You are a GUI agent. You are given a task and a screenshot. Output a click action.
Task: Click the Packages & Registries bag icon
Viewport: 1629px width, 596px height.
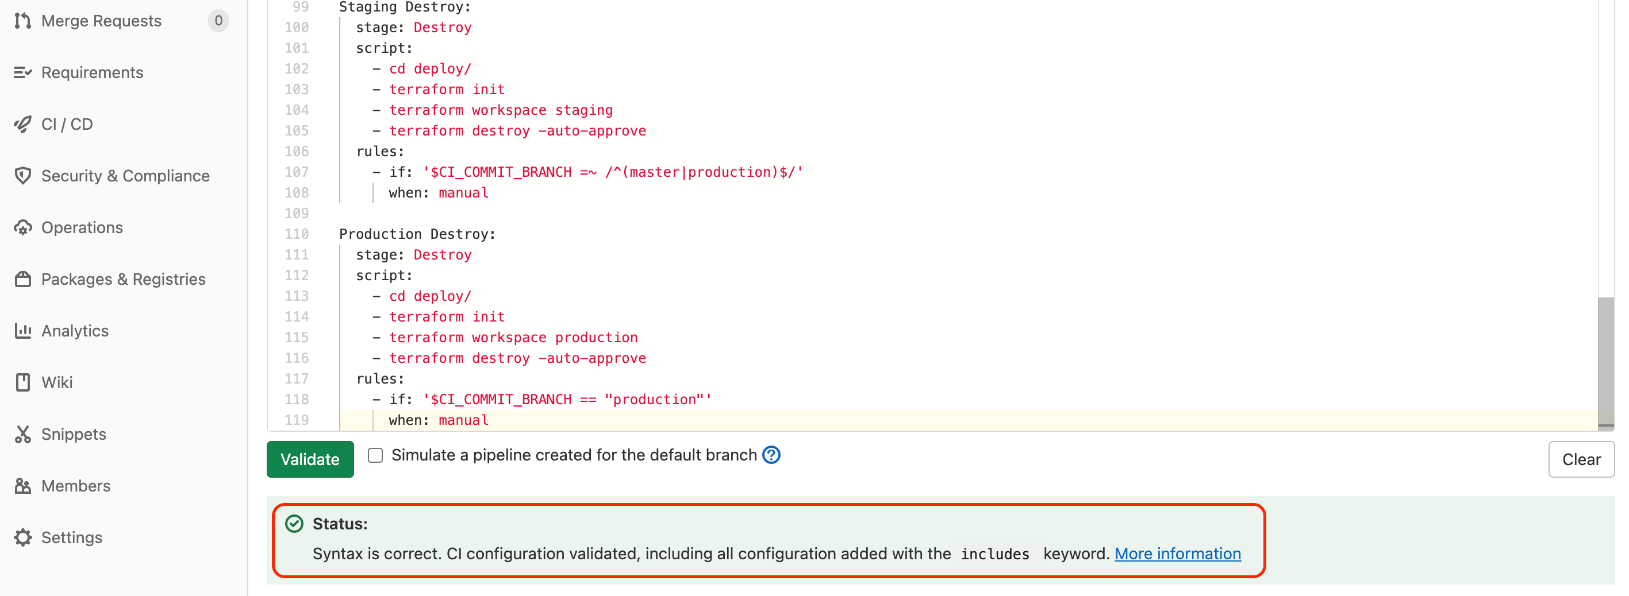pyautogui.click(x=23, y=279)
